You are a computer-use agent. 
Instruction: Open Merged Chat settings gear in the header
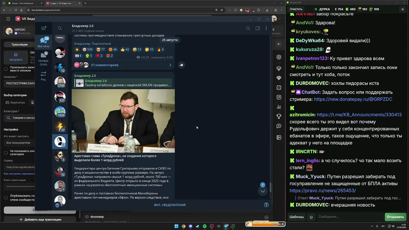click(403, 9)
